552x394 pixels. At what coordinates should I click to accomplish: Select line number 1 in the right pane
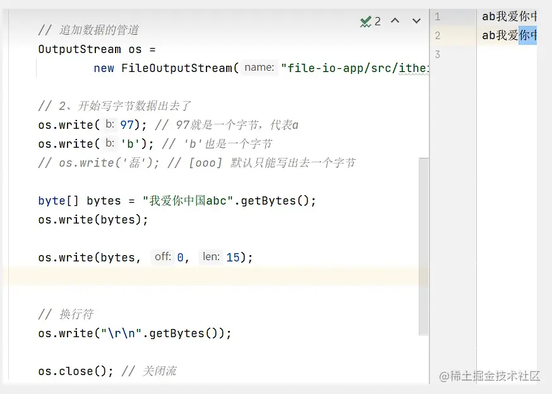tap(437, 16)
